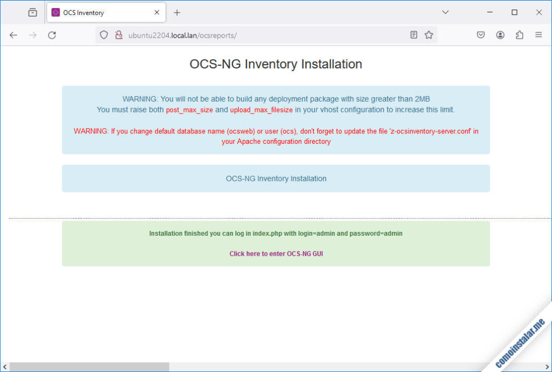Open the list-all-tabs chevron
552x372 pixels.
coord(445,12)
